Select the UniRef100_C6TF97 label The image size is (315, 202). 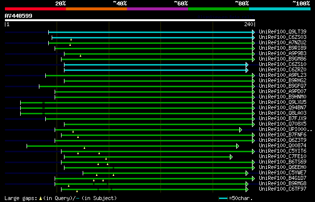[x=283, y=189]
